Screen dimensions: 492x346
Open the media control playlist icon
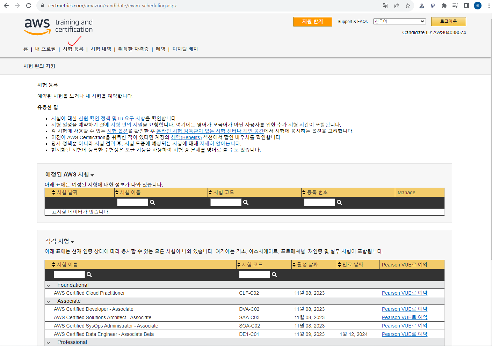[x=455, y=6]
